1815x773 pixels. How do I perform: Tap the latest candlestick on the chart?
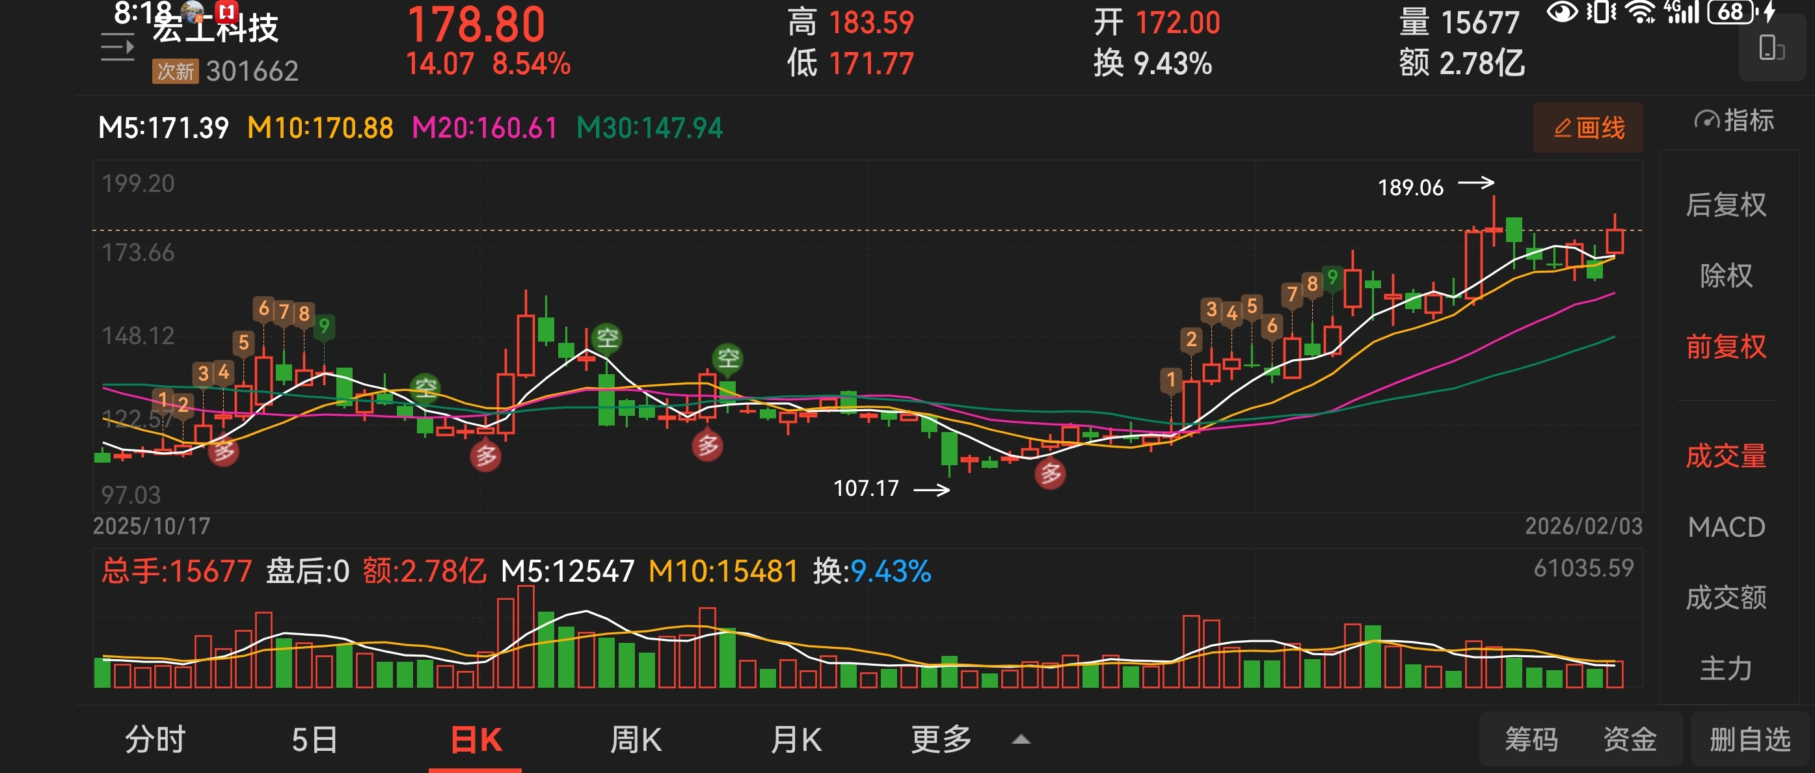tap(1615, 241)
